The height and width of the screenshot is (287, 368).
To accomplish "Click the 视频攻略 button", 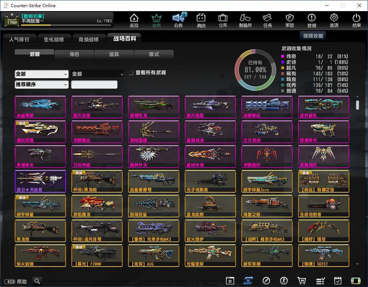I will coord(313,36).
